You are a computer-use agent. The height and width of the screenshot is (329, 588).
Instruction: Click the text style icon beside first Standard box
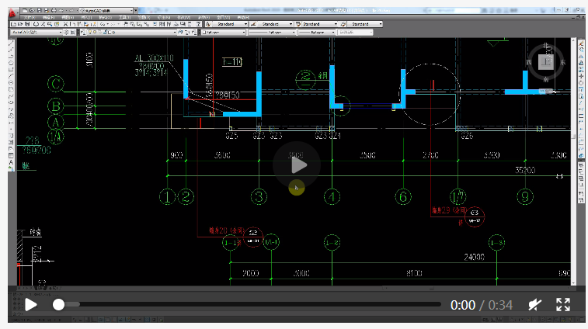click(208, 24)
